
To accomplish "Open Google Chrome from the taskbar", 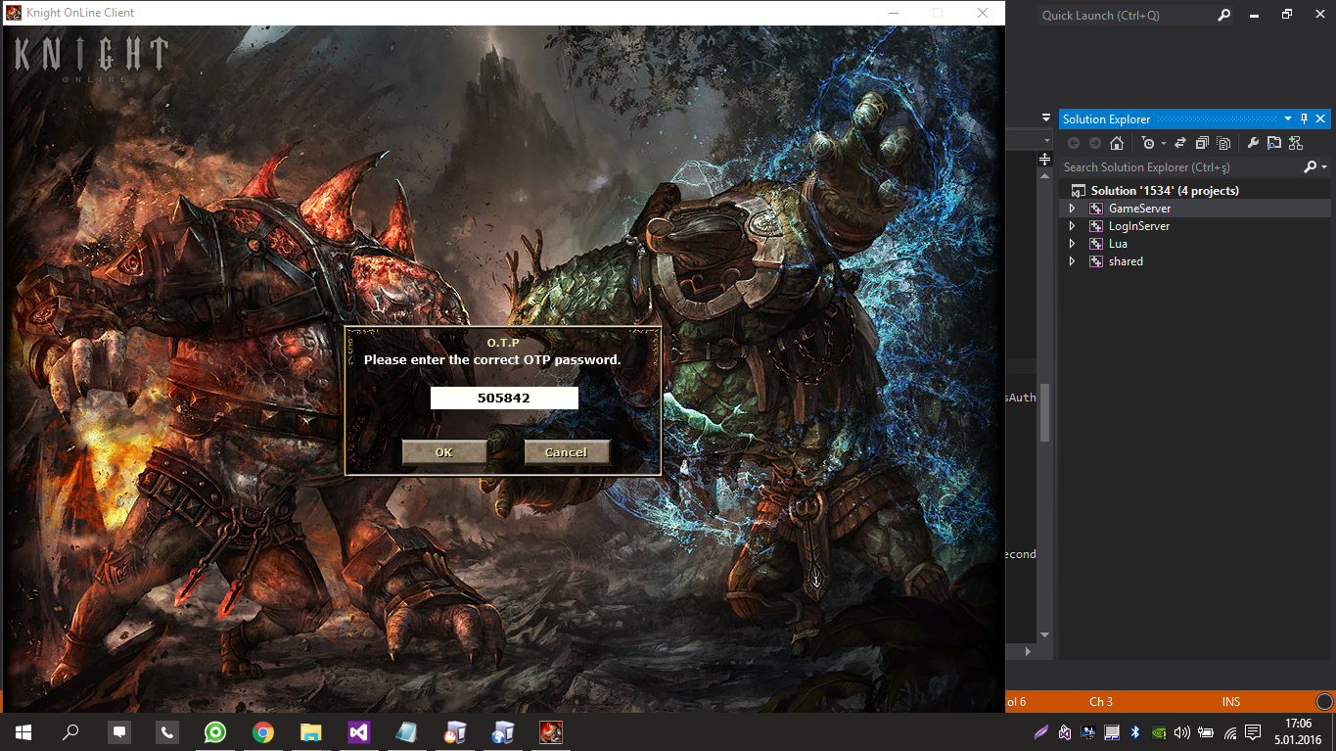I will 263,731.
